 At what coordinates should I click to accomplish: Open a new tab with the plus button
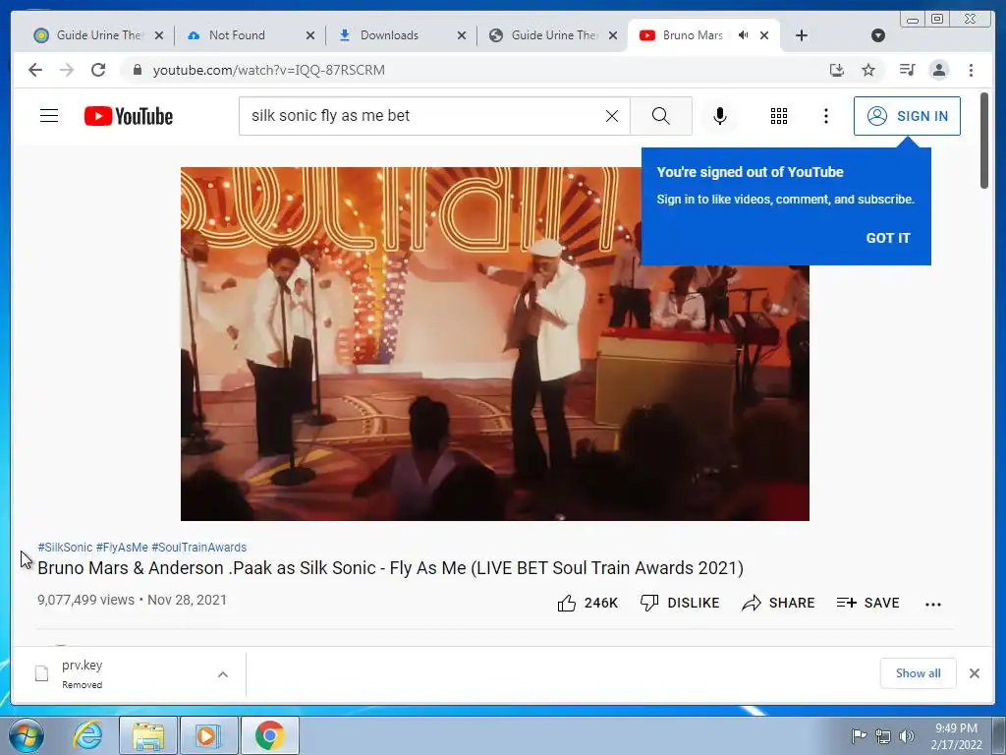pyautogui.click(x=802, y=35)
